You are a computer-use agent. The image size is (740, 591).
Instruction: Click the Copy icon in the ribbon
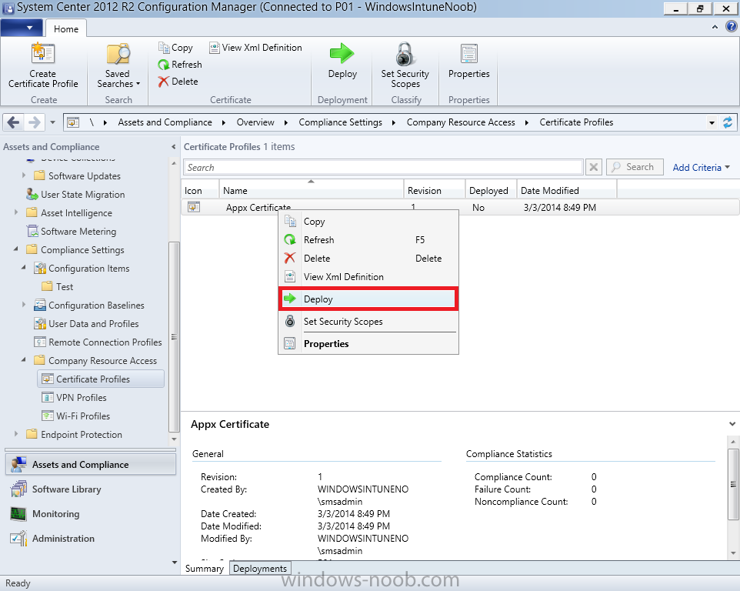[x=164, y=47]
